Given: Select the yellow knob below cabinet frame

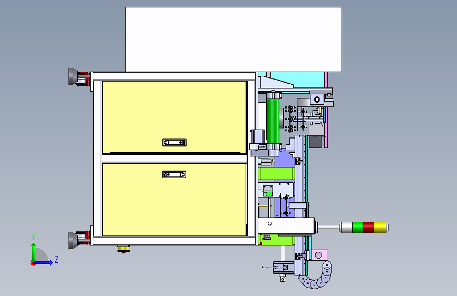Looking at the screenshot, I should (124, 249).
